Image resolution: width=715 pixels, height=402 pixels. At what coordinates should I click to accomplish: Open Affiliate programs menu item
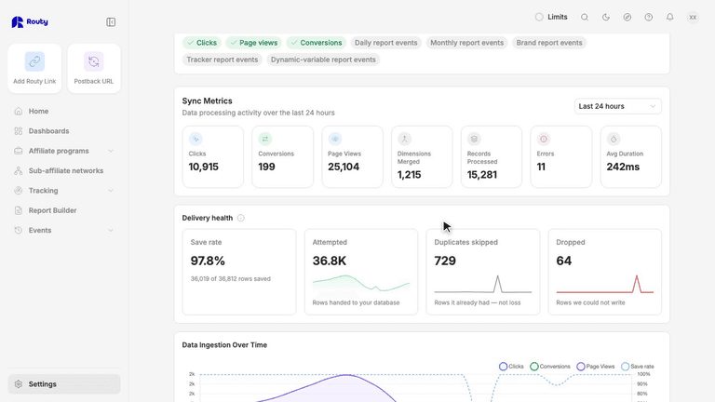[x=64, y=151]
